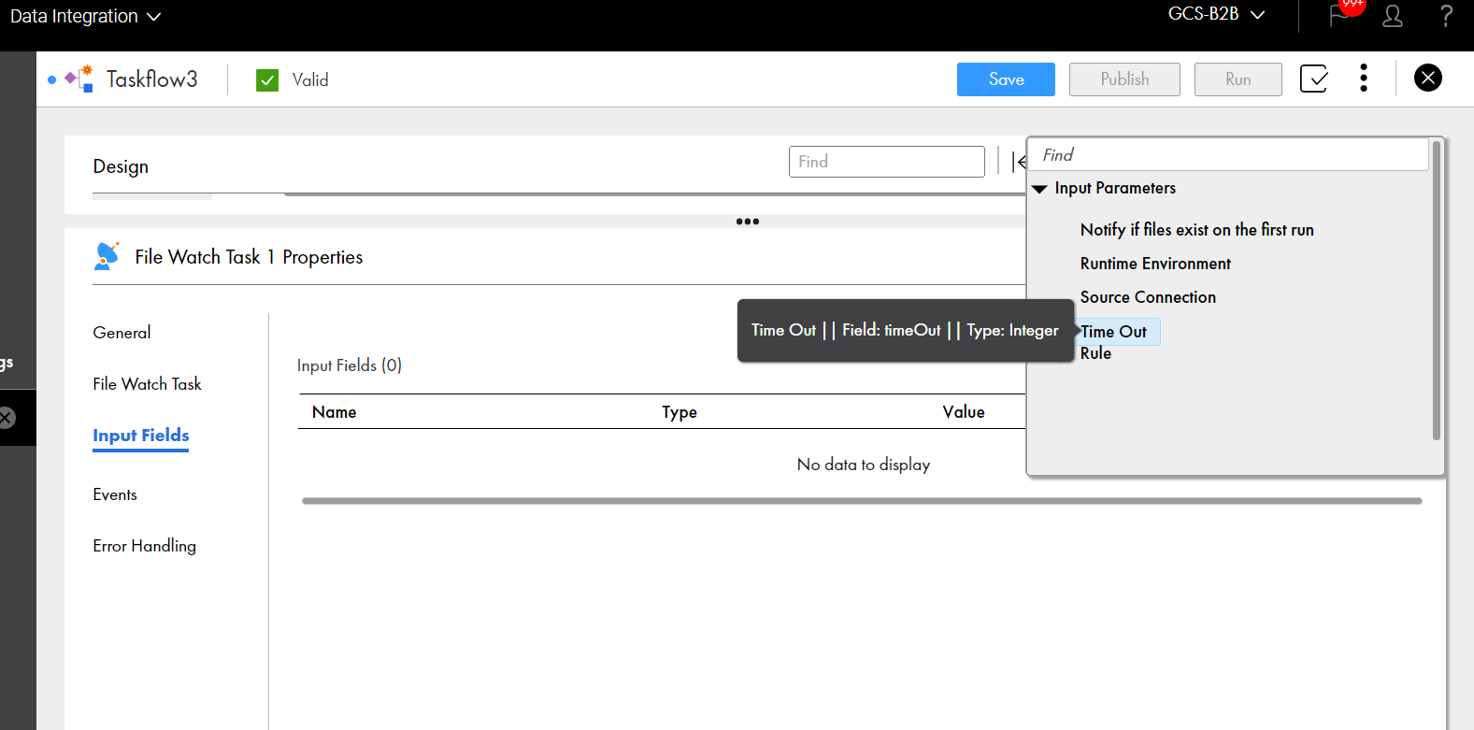This screenshot has width=1474, height=730.
Task: Switch to the File Watch Task tab
Action: coord(147,384)
